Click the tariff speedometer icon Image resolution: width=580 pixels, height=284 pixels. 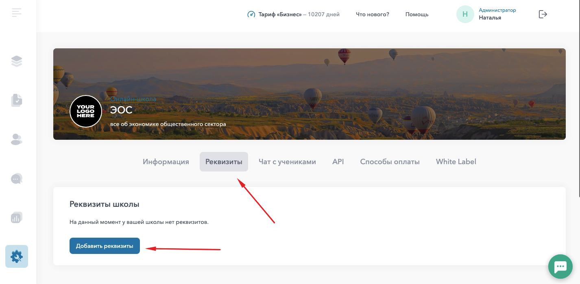[x=251, y=14]
